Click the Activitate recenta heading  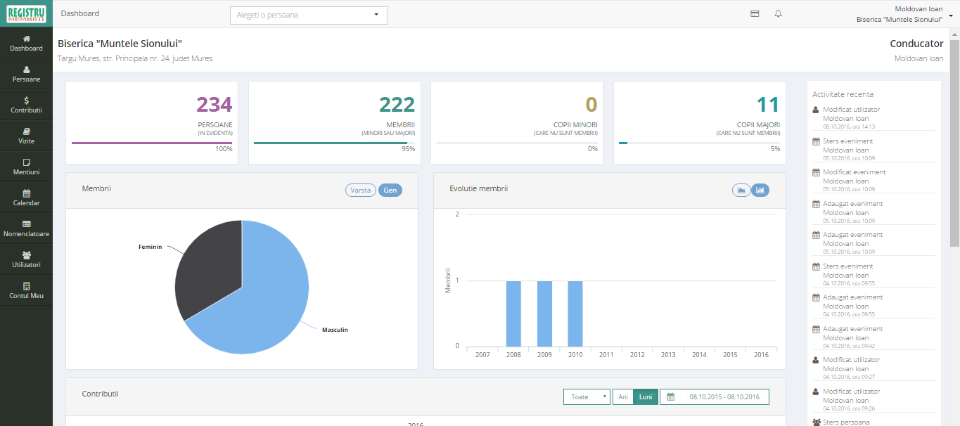(x=843, y=94)
